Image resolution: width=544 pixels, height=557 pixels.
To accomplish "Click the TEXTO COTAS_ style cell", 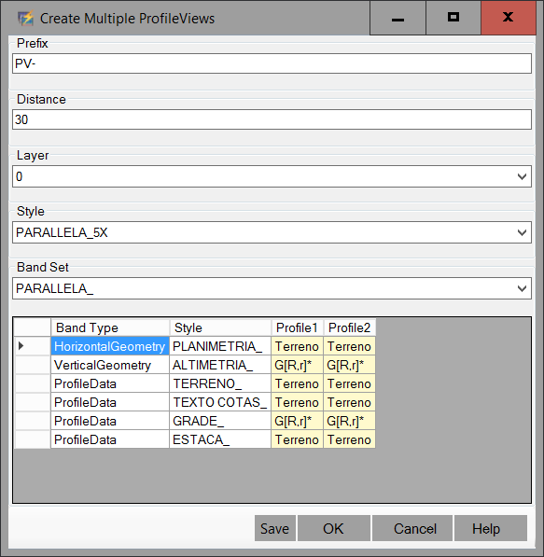I will click(220, 402).
